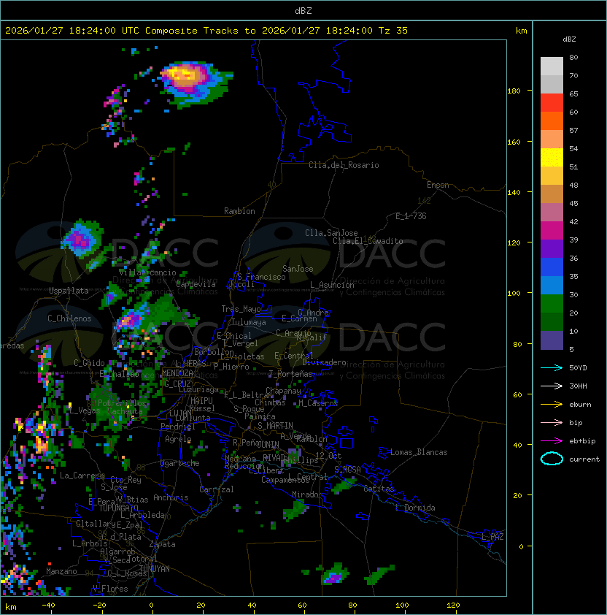Image resolution: width=607 pixels, height=615 pixels.
Task: Click the '180' tick on right axis
Action: click(514, 91)
